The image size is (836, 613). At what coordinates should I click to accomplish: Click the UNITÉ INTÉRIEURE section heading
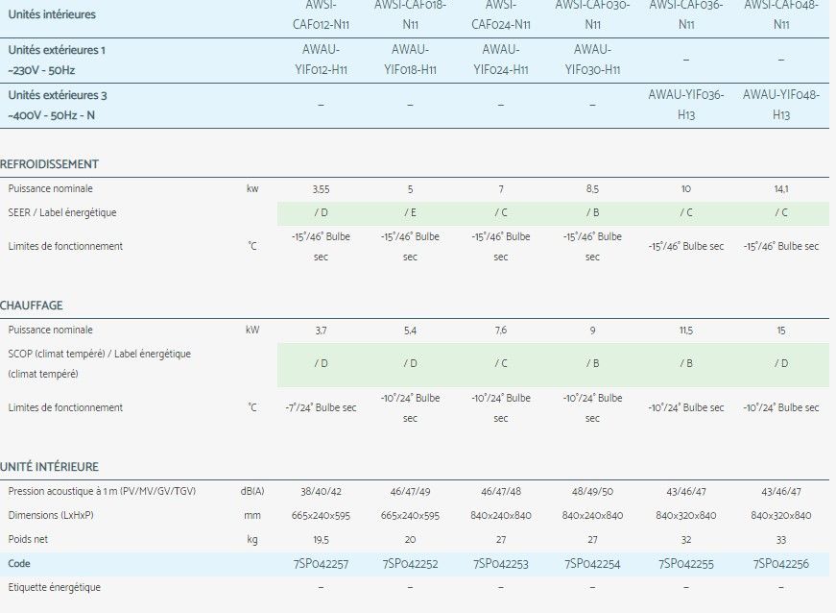pos(49,467)
